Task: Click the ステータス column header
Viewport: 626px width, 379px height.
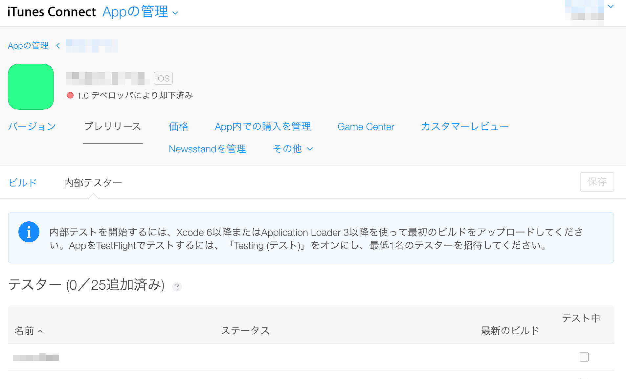Action: 245,330
